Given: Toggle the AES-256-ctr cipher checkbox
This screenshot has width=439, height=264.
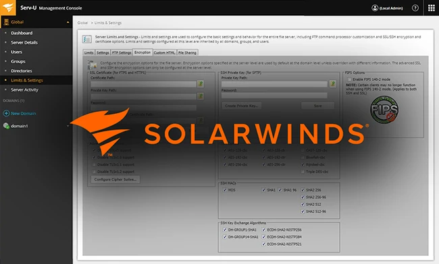Looking at the screenshot, I should pyautogui.click(x=263, y=164).
